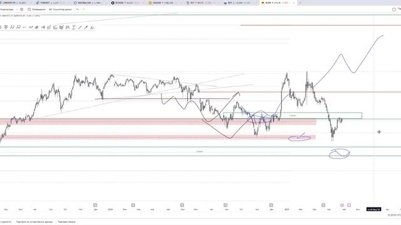Open the NATURALGAS chart tab
This screenshot has height=225, width=401.
(90, 2)
